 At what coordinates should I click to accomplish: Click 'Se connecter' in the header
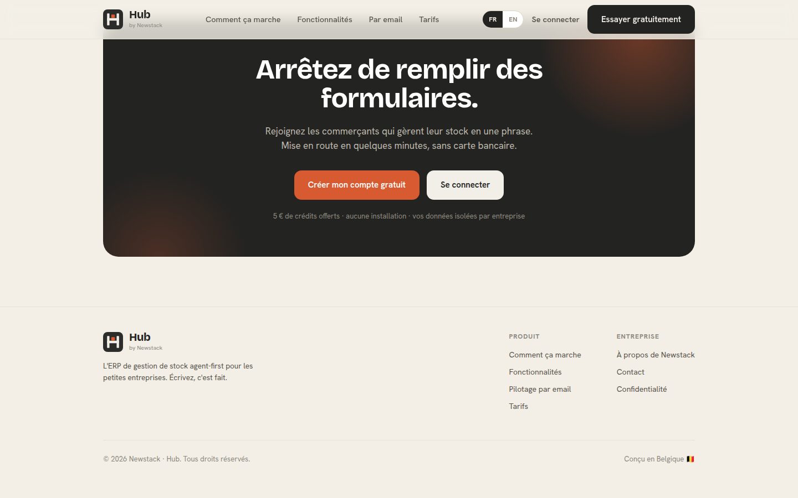pos(555,19)
